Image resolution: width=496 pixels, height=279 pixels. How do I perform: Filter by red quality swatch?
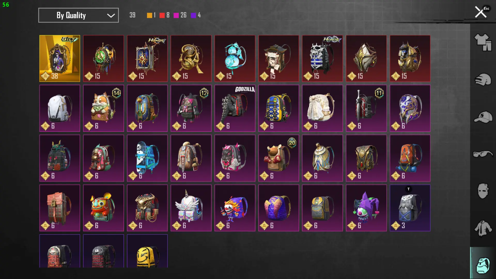[162, 15]
